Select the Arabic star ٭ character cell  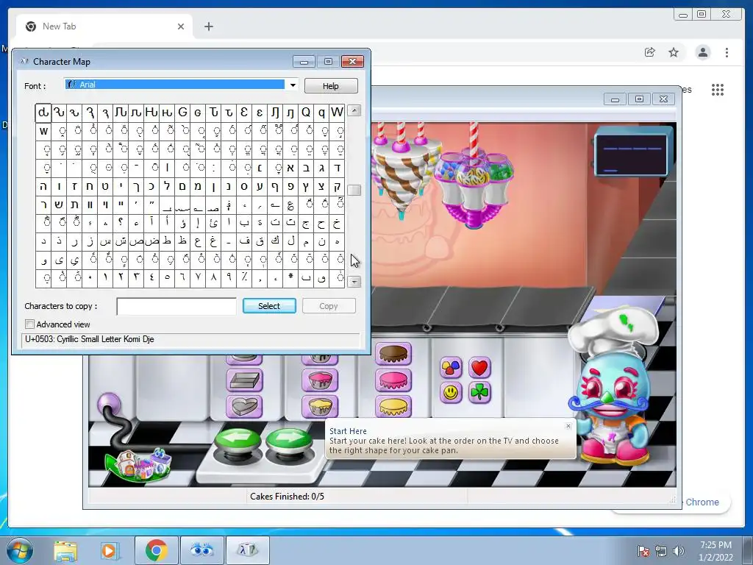(290, 279)
